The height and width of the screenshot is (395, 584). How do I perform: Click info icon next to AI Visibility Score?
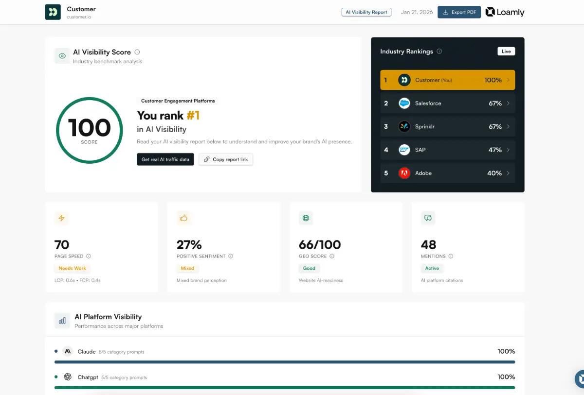(x=137, y=52)
